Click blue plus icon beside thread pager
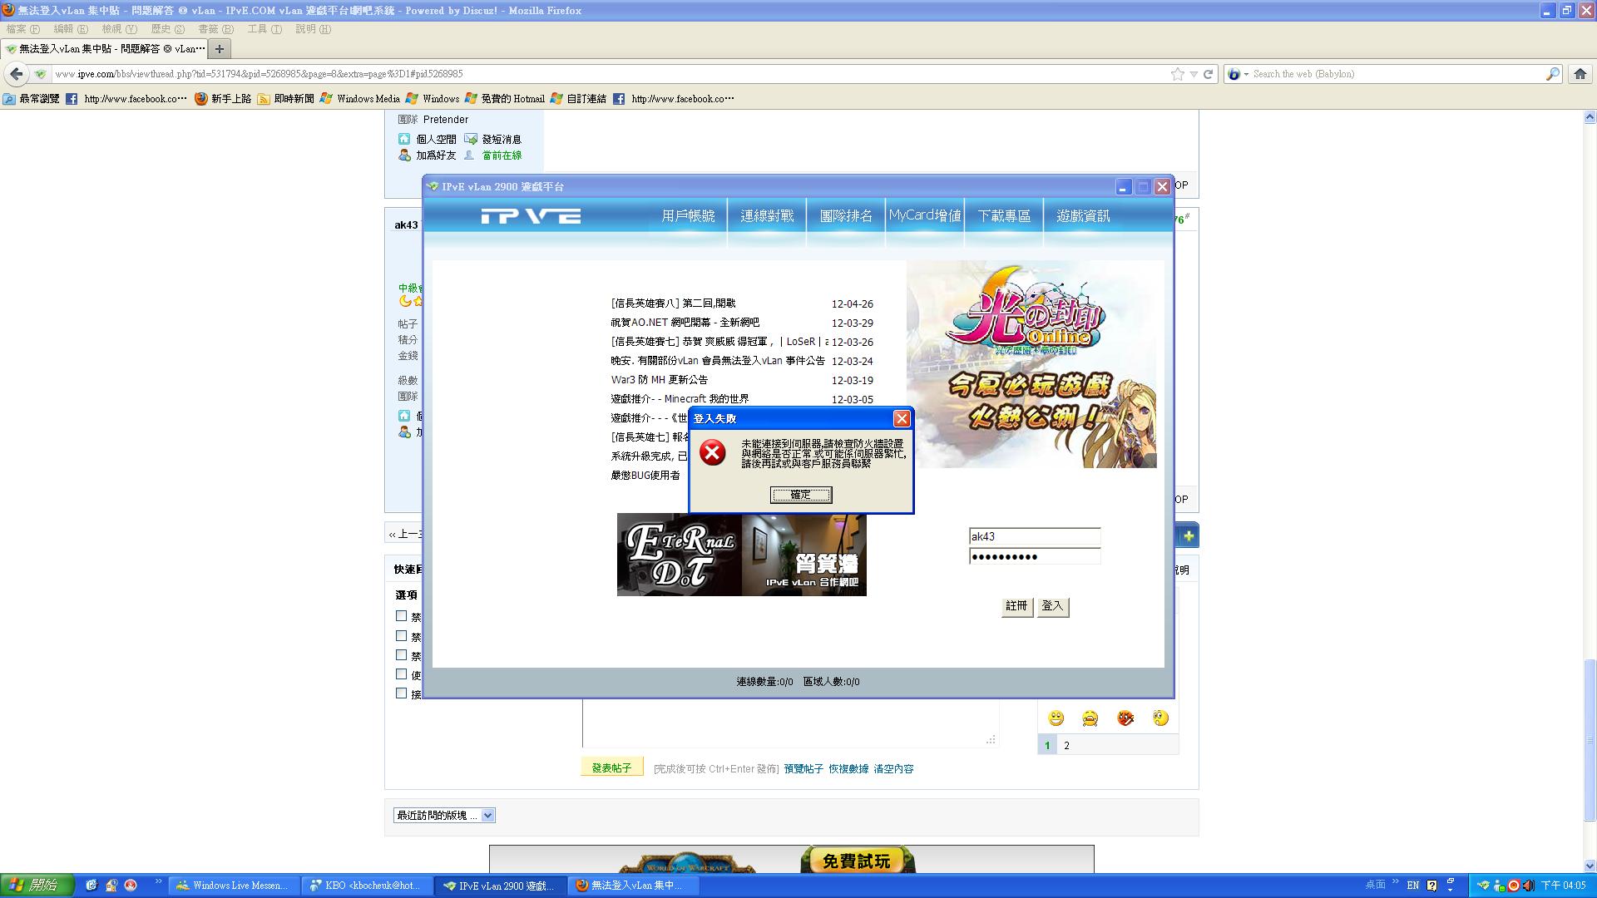The image size is (1597, 898). pos(1189,536)
